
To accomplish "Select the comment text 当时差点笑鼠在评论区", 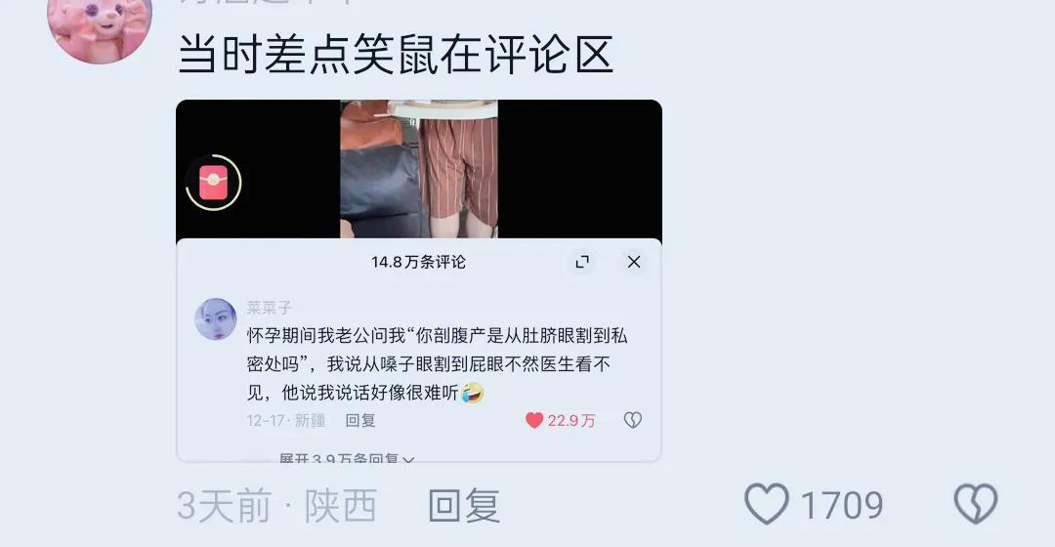I will (396, 55).
